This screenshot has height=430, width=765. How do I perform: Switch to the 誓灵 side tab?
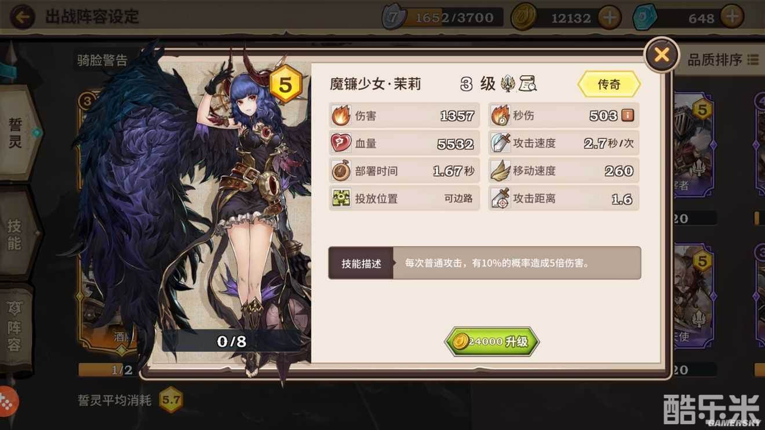16,133
